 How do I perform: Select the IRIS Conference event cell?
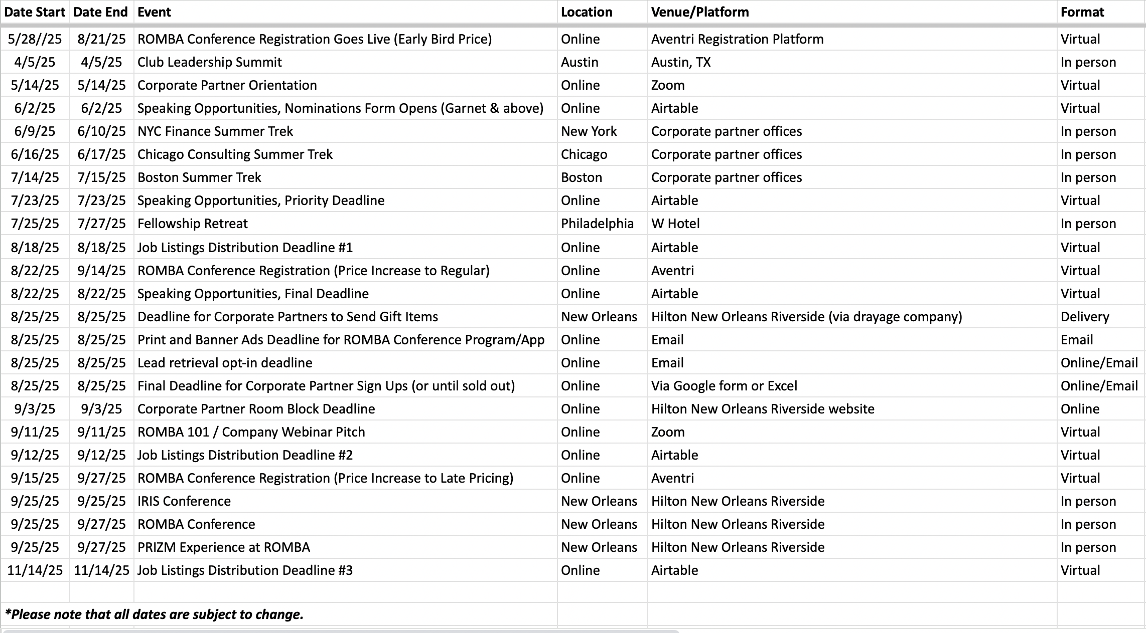pyautogui.click(x=345, y=501)
